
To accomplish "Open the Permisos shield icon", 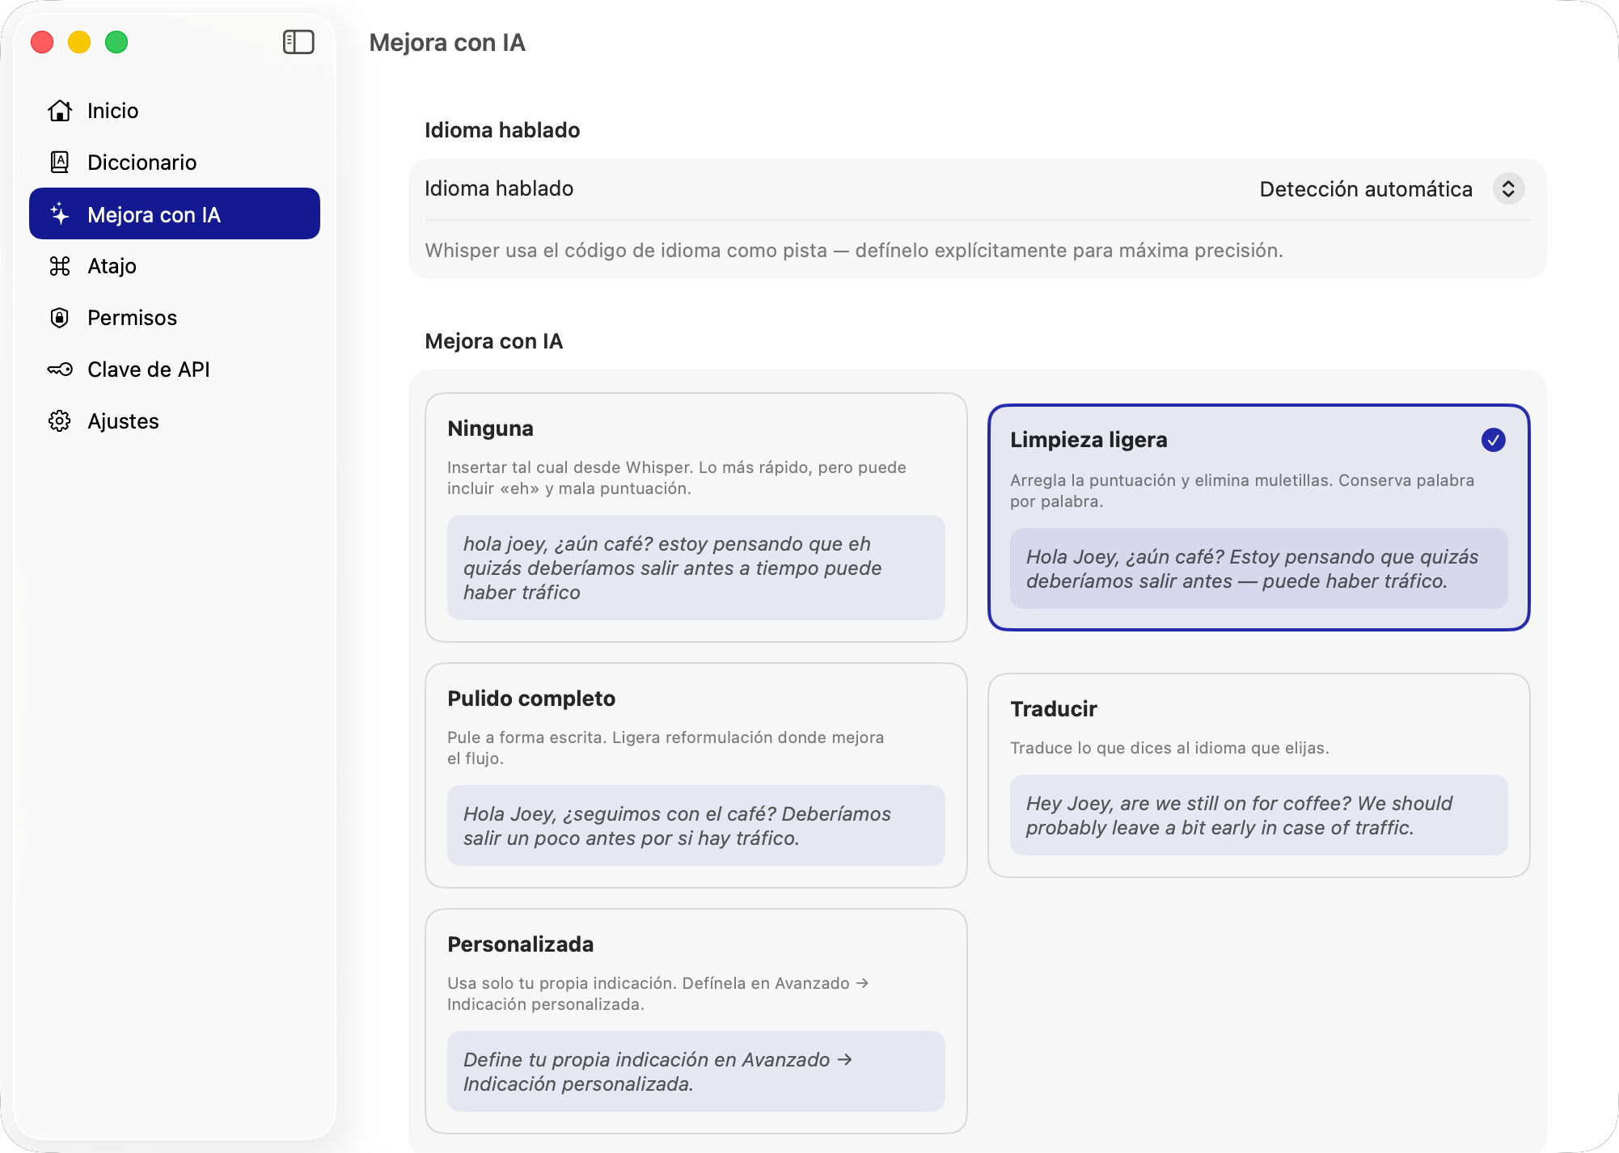I will [x=60, y=317].
